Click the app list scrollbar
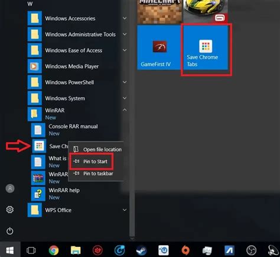This screenshot has width=280, height=257. 132,118
